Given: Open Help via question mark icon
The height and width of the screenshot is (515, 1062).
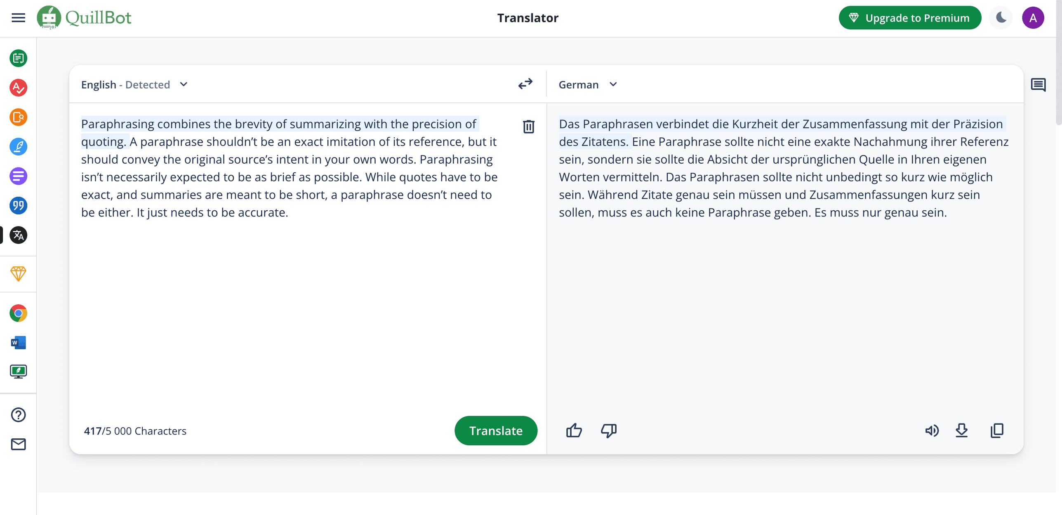Looking at the screenshot, I should (x=18, y=415).
